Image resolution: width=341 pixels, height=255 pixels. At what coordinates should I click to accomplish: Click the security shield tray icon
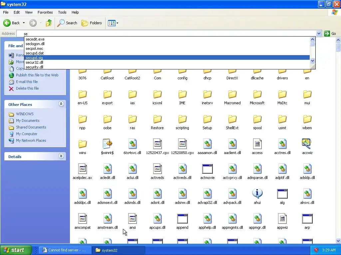coord(316,250)
